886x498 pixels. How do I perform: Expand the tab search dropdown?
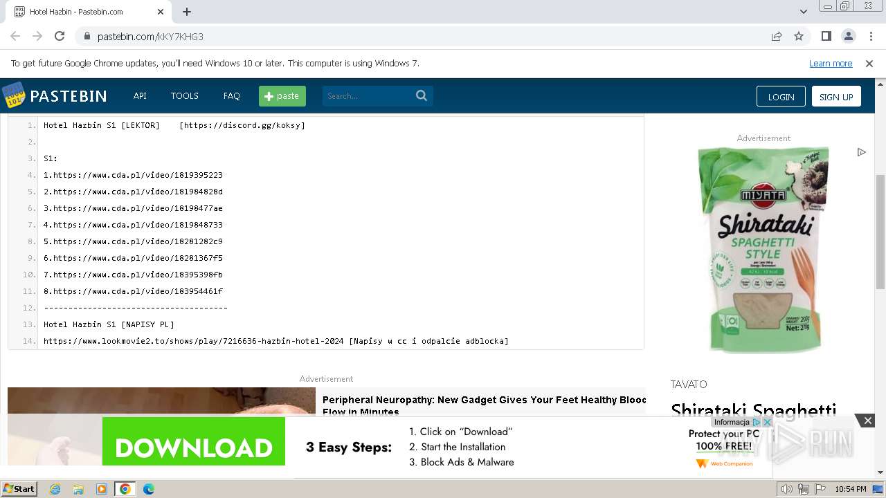[803, 12]
